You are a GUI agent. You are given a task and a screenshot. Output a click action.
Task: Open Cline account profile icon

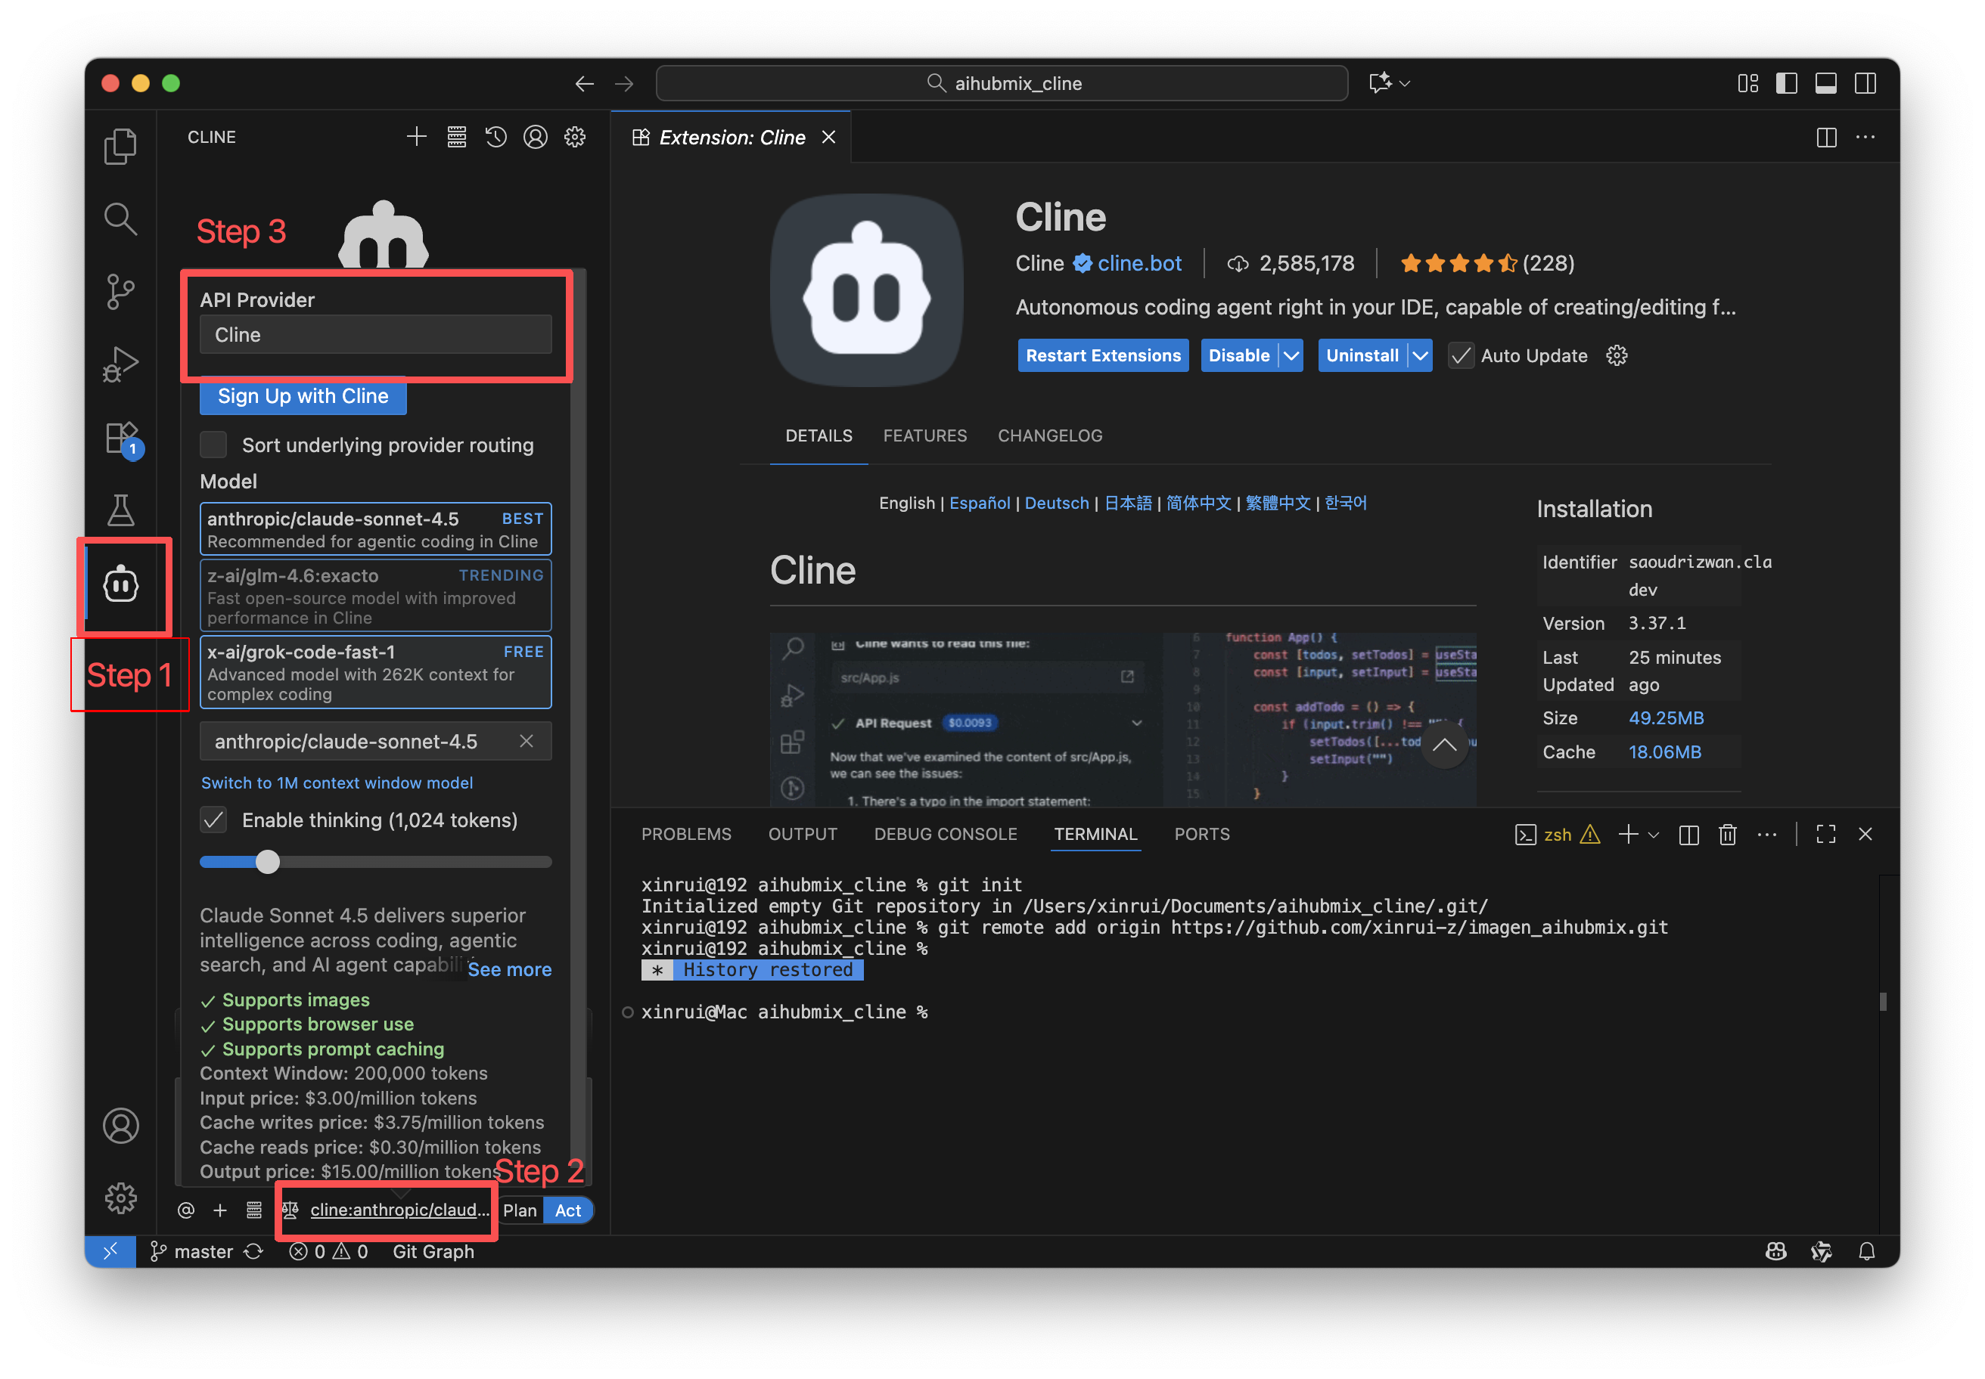coord(535,138)
